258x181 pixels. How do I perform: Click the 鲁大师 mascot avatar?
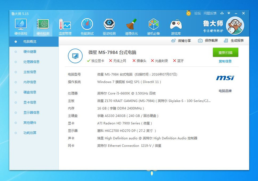(235, 26)
